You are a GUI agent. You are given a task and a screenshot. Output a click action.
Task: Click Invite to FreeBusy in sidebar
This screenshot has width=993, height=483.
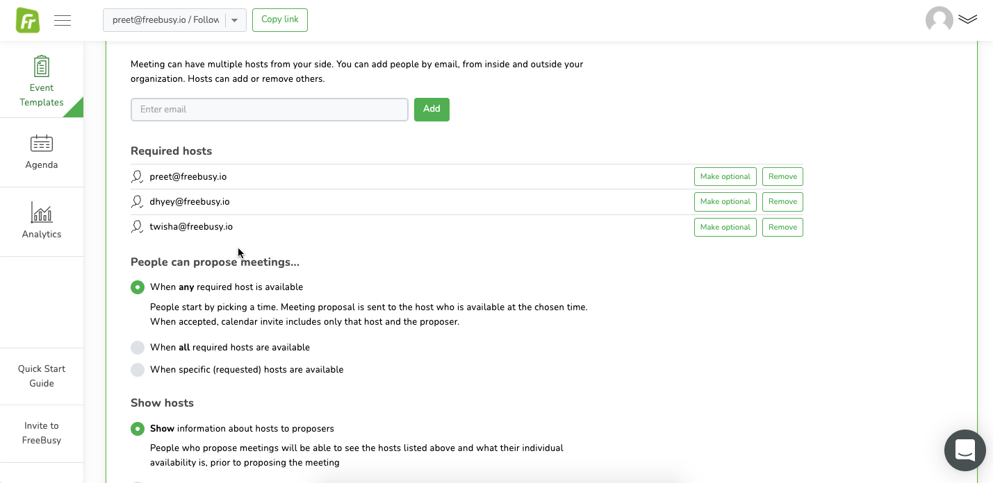(x=42, y=433)
